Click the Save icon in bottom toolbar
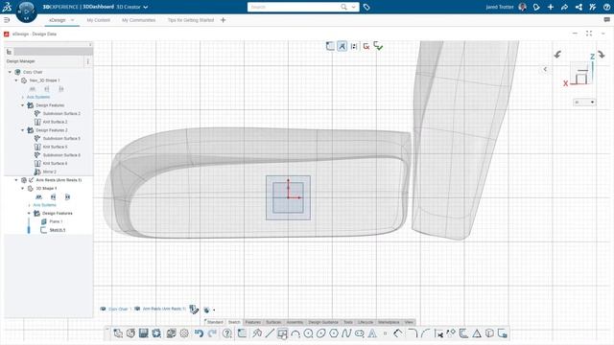Viewport: 614px width, 345px height. [143, 333]
